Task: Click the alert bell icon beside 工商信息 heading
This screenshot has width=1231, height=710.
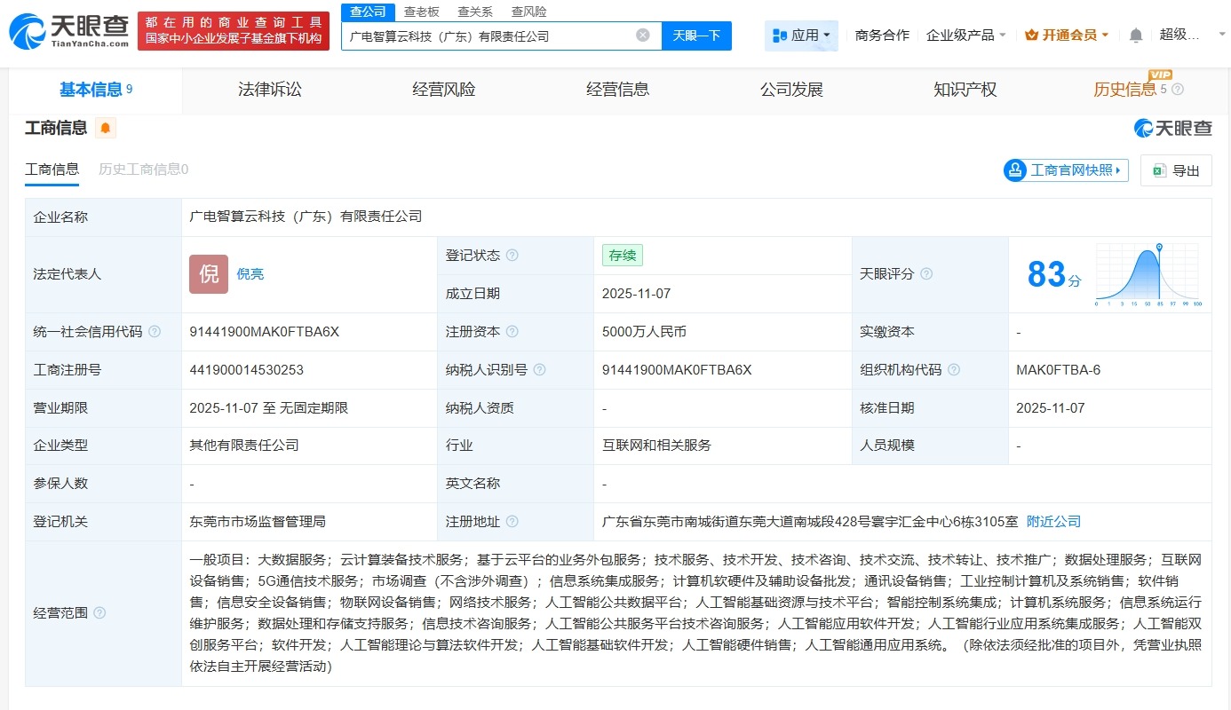Action: [x=105, y=128]
